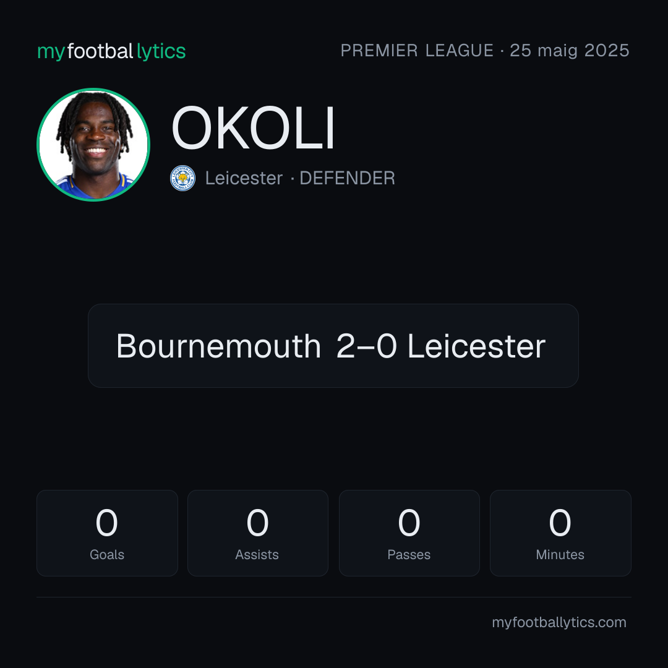Click the Leicester team name text
Image resolution: width=668 pixels, height=668 pixels.
tap(244, 178)
